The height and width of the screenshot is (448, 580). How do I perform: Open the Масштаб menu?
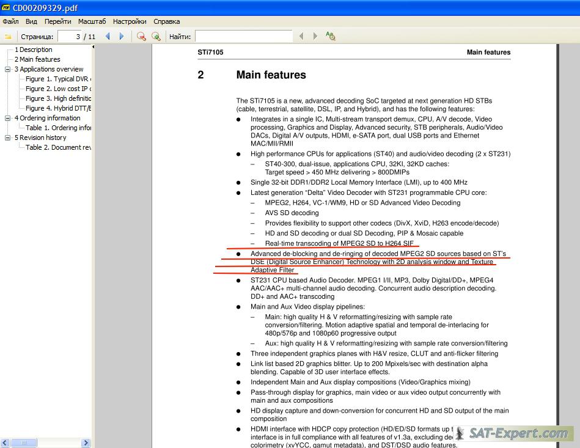[x=92, y=21]
